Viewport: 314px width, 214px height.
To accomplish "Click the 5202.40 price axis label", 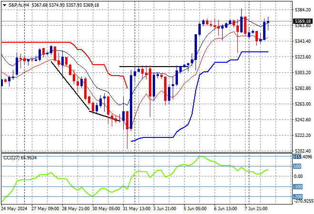I will (x=303, y=151).
